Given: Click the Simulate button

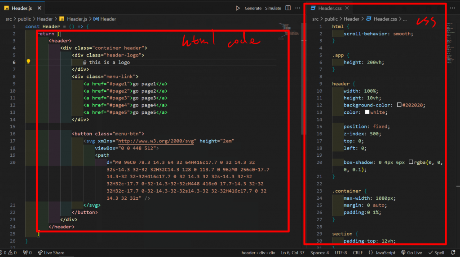Looking at the screenshot, I should (x=273, y=8).
